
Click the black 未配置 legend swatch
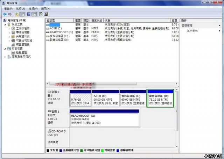[x=48, y=151]
